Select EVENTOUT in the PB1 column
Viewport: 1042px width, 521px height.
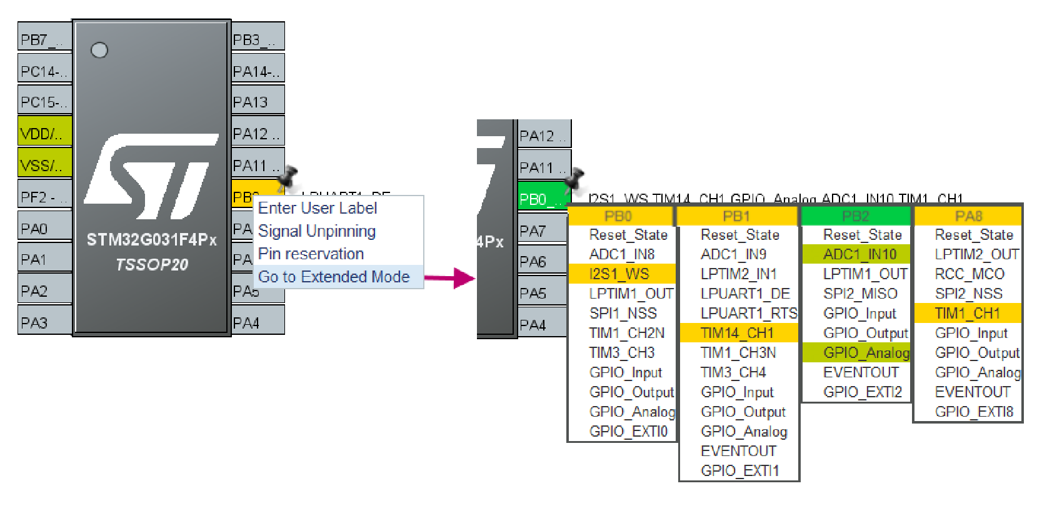[x=738, y=451]
